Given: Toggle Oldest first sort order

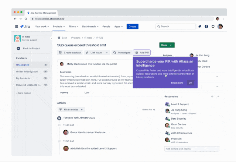Looking at the screenshot, I should [149, 110].
